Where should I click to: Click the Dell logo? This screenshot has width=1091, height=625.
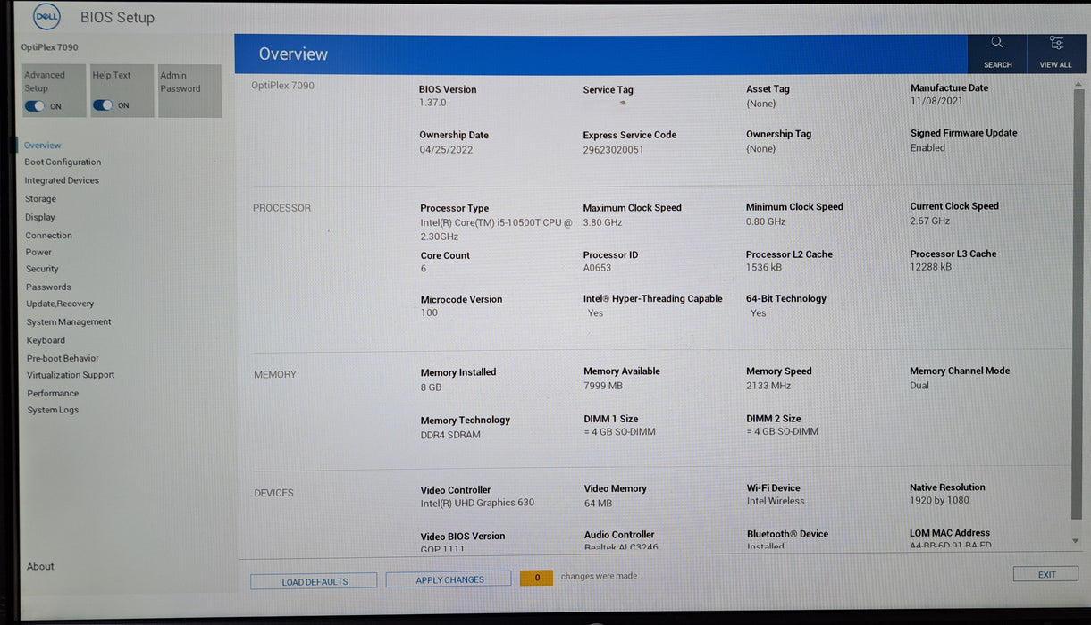(x=46, y=16)
